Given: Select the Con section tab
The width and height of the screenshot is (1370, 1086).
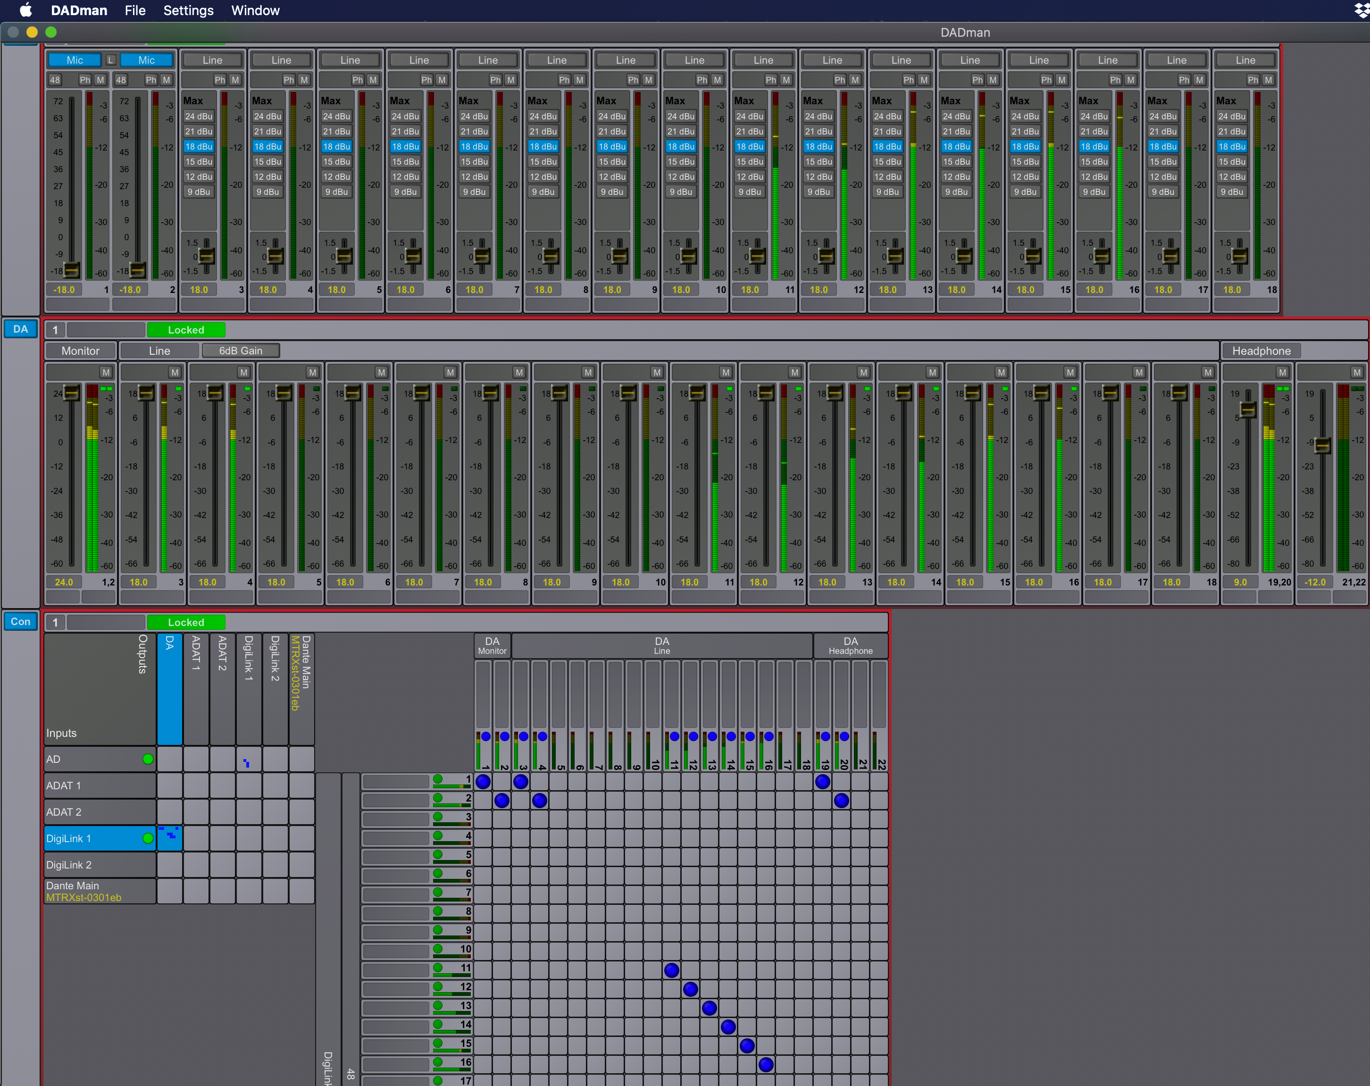Looking at the screenshot, I should coord(20,621).
